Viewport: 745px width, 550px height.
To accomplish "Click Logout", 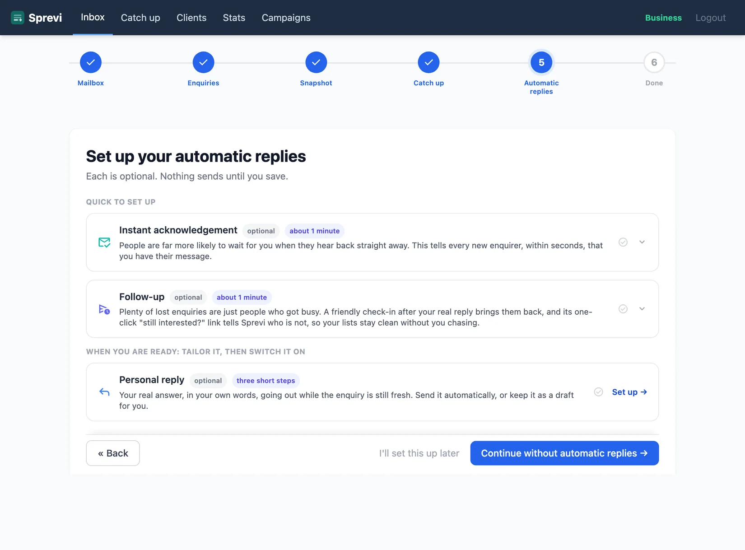I will 711,18.
